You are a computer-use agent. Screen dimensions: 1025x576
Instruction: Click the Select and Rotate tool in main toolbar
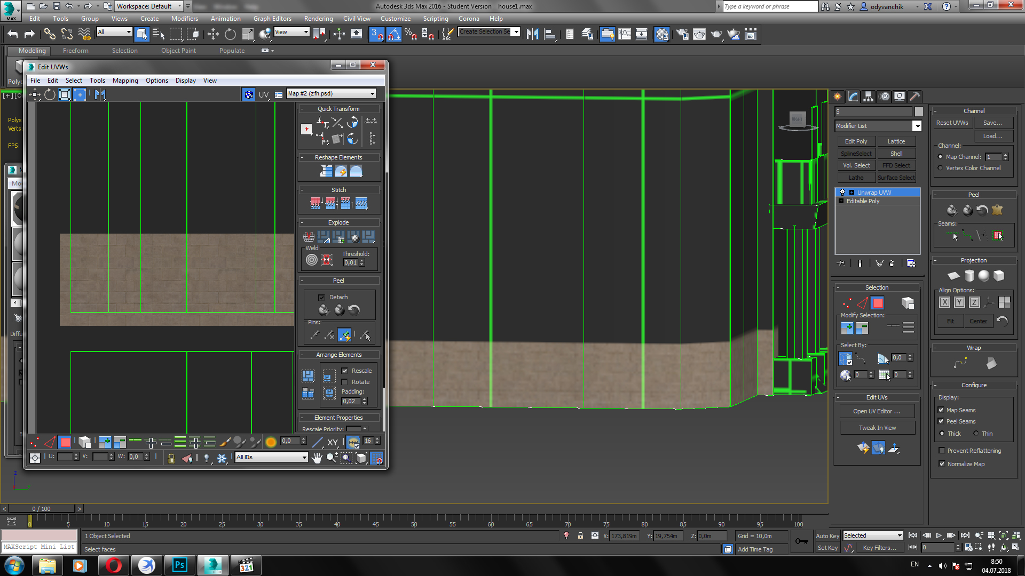tap(230, 35)
